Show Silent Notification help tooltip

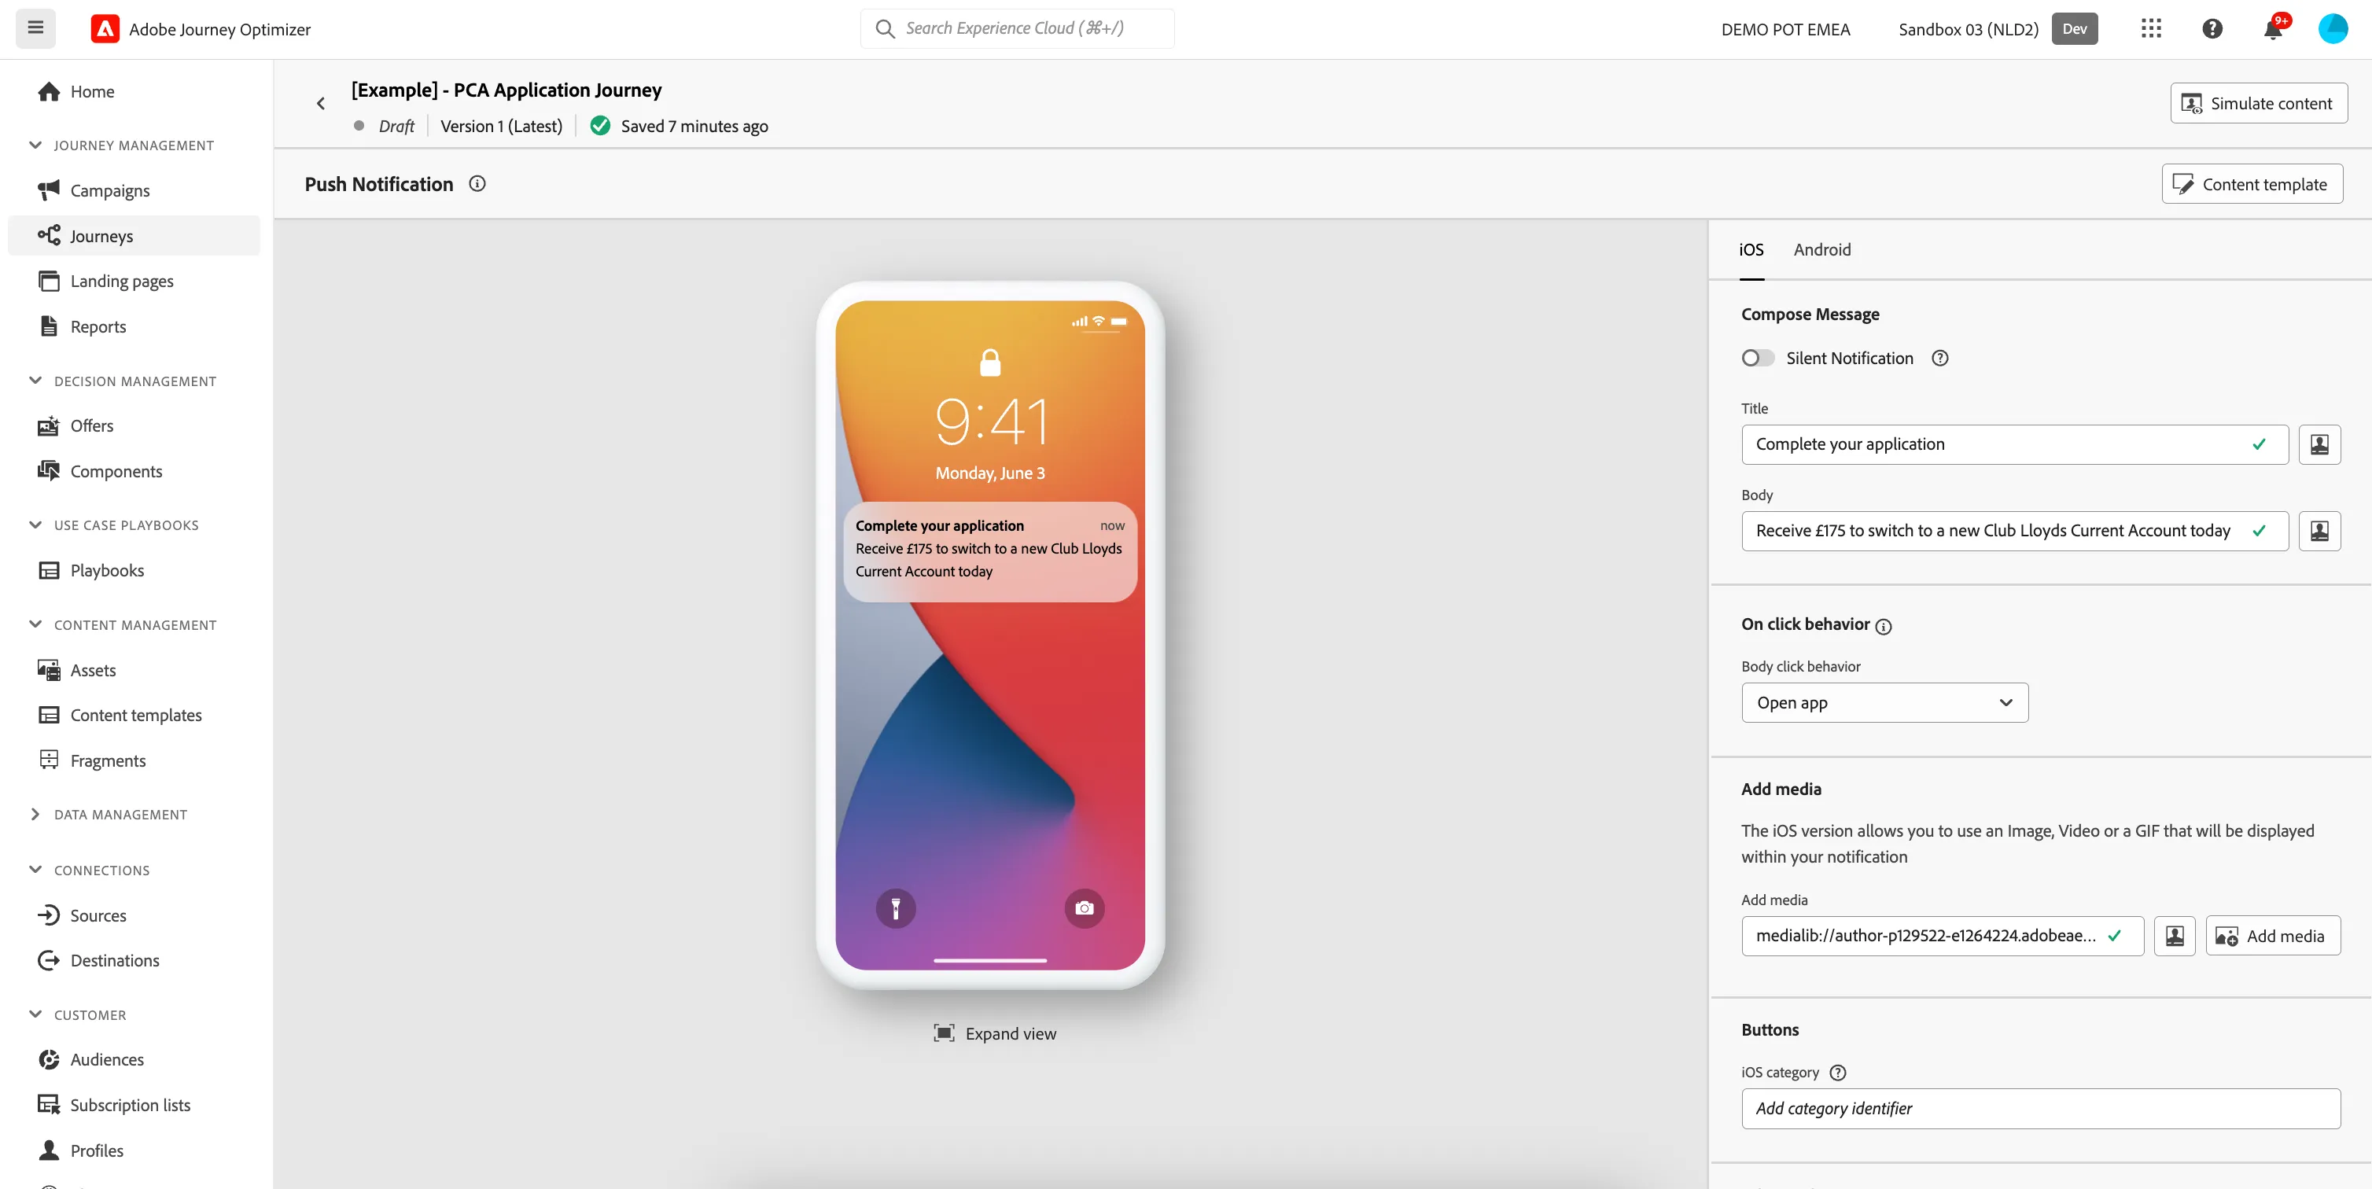[x=1939, y=359]
